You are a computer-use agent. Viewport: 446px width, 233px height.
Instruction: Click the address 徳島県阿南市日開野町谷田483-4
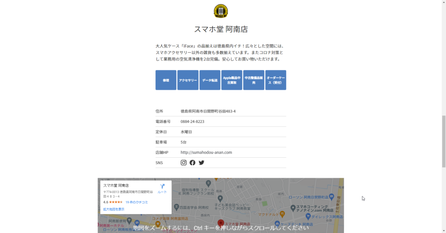tap(208, 111)
